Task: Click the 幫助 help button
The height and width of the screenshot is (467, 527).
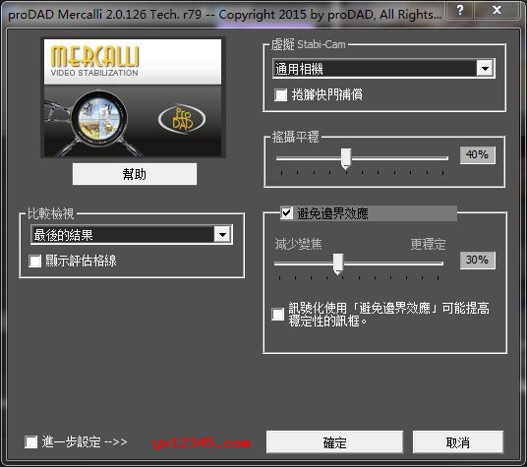Action: pos(135,174)
